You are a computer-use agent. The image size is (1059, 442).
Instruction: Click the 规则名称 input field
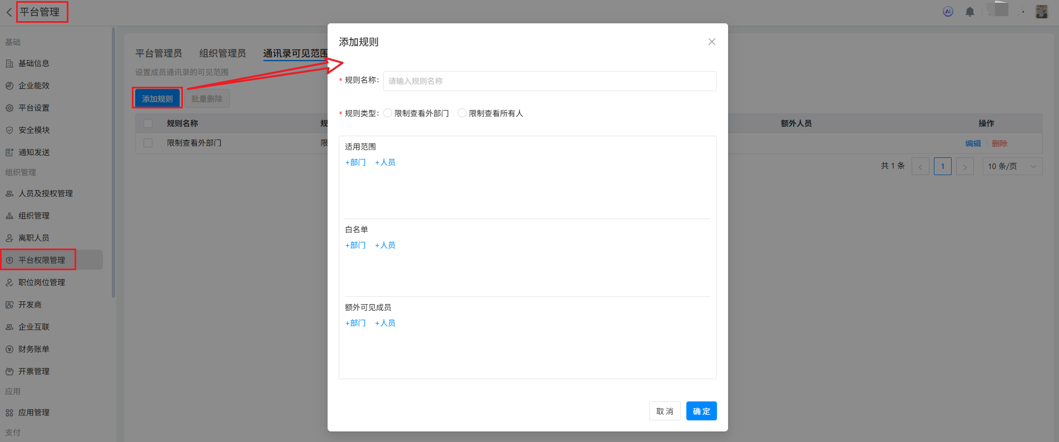(550, 81)
